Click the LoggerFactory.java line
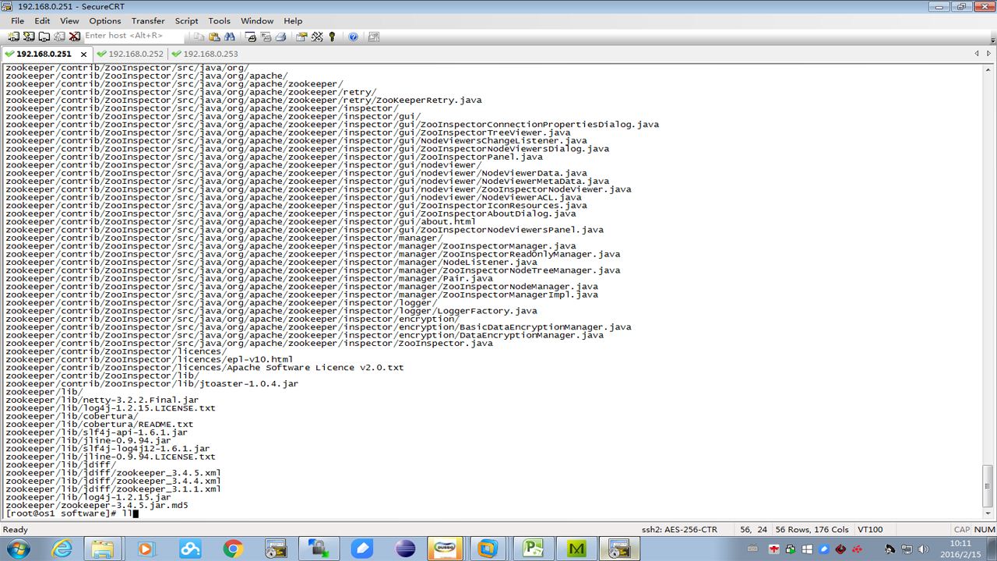 coord(271,311)
